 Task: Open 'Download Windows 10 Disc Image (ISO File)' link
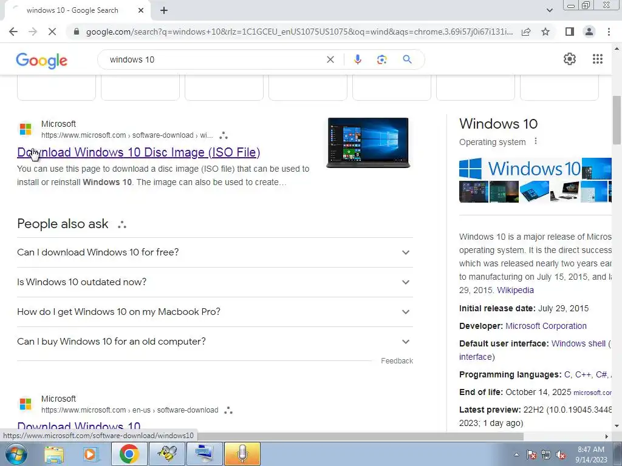click(x=138, y=152)
